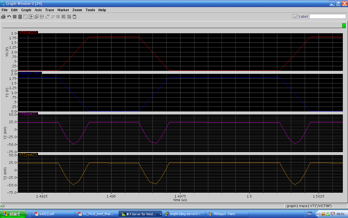
Task: Click the X icon in title bar
Action: 3,4
